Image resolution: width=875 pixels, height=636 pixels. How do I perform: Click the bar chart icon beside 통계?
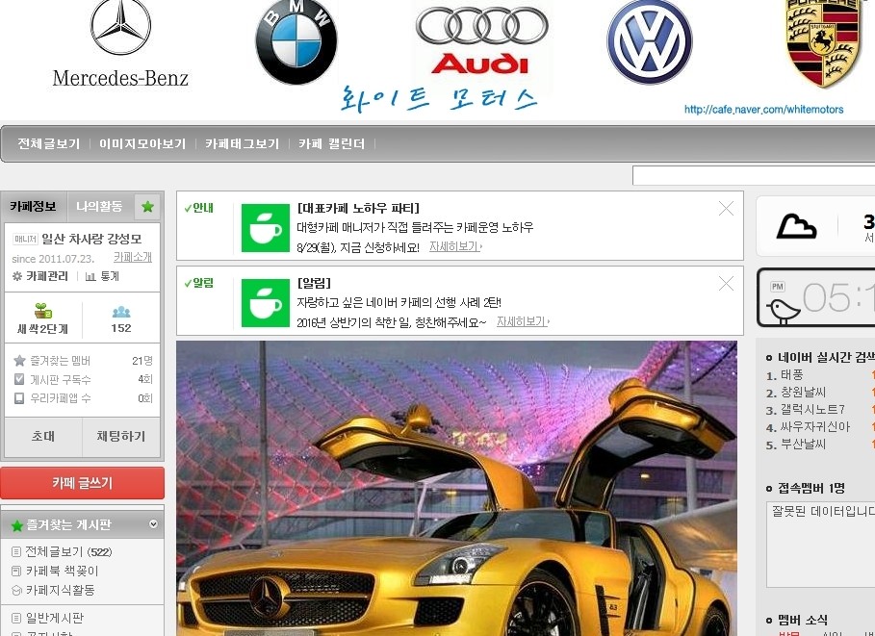pos(90,276)
